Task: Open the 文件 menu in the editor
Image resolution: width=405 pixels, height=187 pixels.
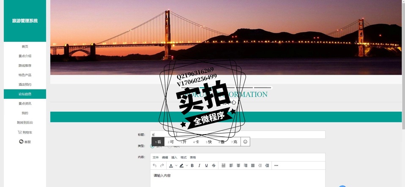Action: pyautogui.click(x=156, y=157)
